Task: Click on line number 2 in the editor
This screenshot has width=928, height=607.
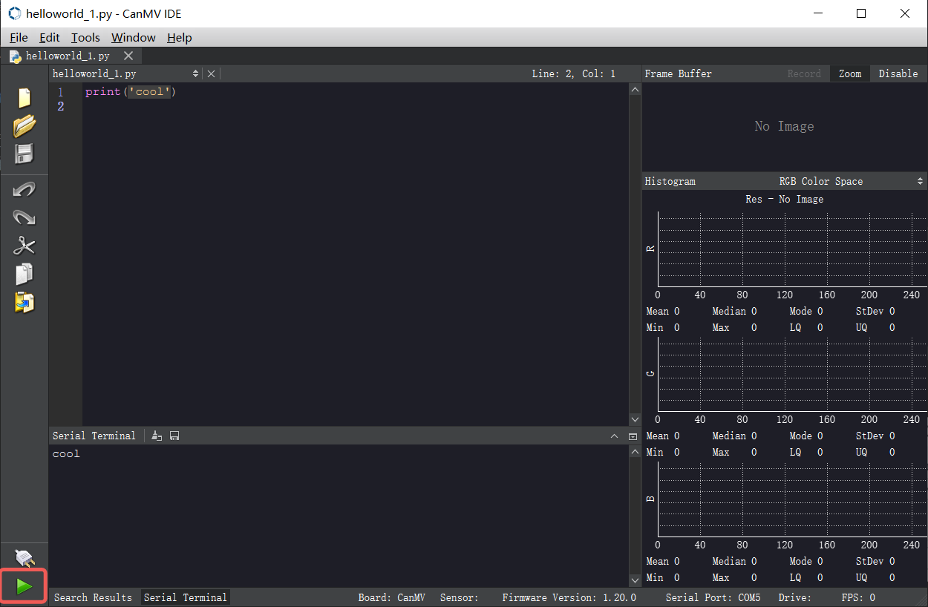Action: tap(61, 106)
